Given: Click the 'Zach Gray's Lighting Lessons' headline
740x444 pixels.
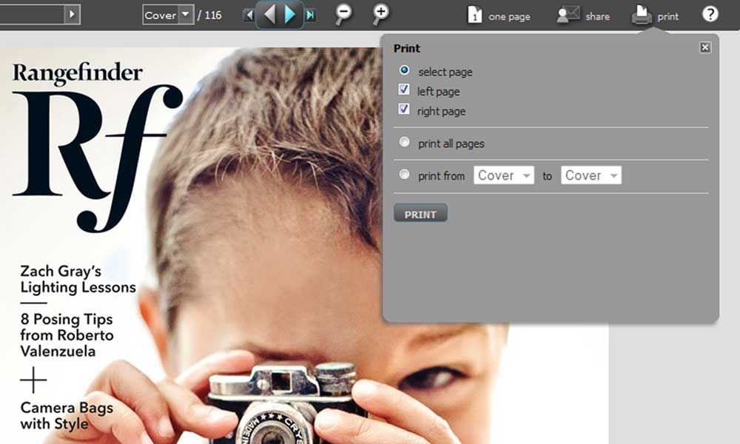Looking at the screenshot, I should pos(78,279).
